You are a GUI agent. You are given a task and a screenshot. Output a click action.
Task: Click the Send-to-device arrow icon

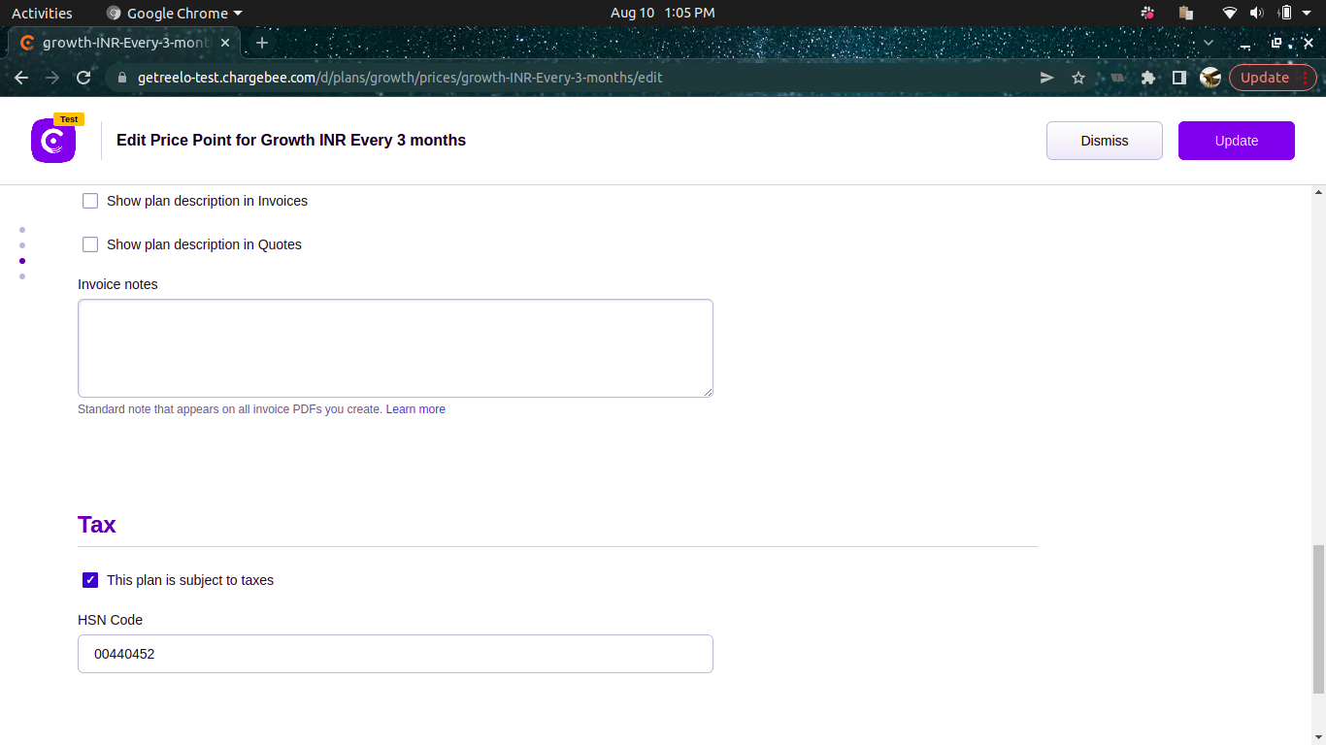coord(1046,77)
